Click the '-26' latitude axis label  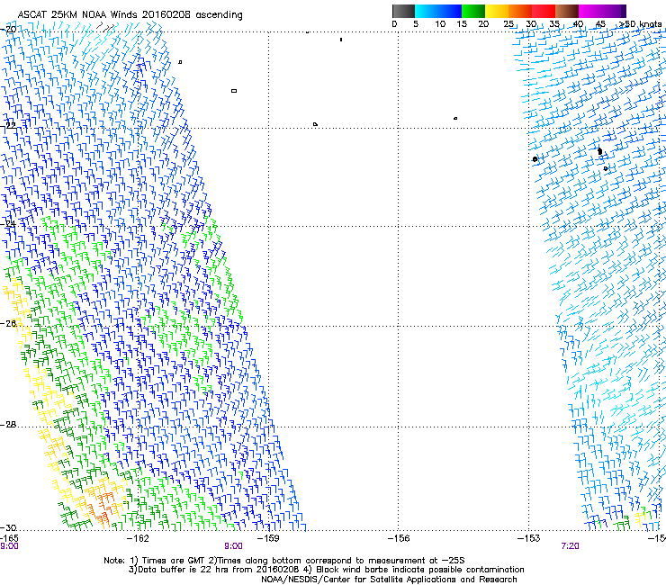[x=8, y=324]
